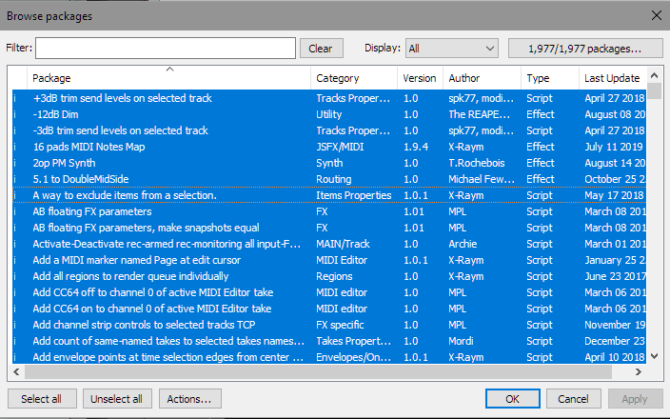Click info icon for 'Add channel strip controls' row
The height and width of the screenshot is (419, 670).
14,325
